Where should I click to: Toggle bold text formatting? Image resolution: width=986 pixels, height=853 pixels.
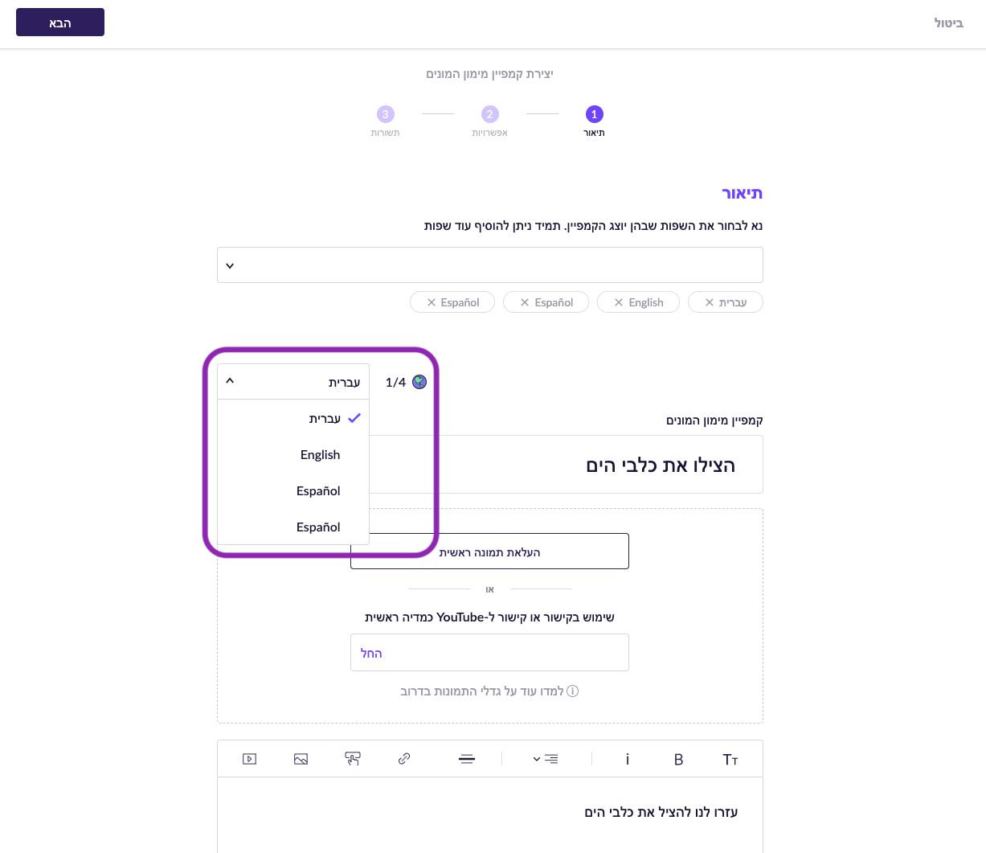pos(678,759)
